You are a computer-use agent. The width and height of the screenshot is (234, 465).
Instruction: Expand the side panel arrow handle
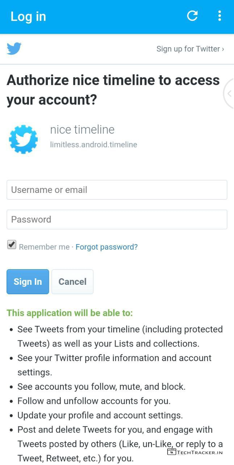[229, 94]
